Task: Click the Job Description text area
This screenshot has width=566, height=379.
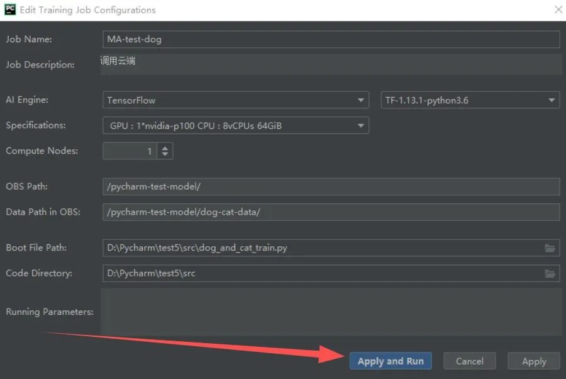Action: pos(331,65)
